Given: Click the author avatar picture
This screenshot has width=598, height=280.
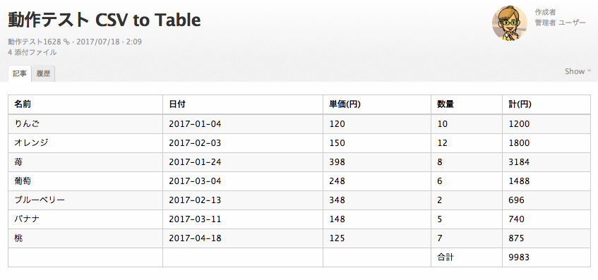Looking at the screenshot, I should pyautogui.click(x=510, y=23).
